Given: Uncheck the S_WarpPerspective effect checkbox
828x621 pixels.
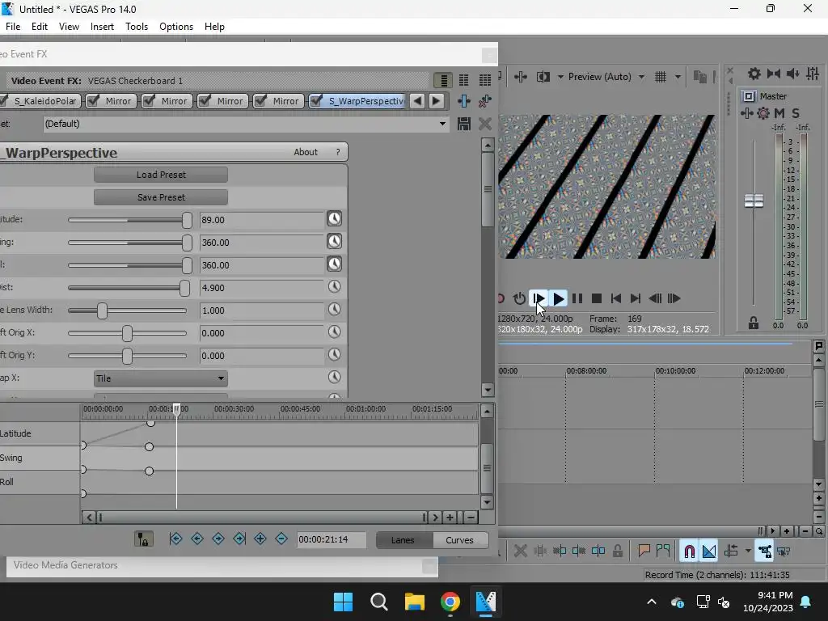Looking at the screenshot, I should pos(316,101).
